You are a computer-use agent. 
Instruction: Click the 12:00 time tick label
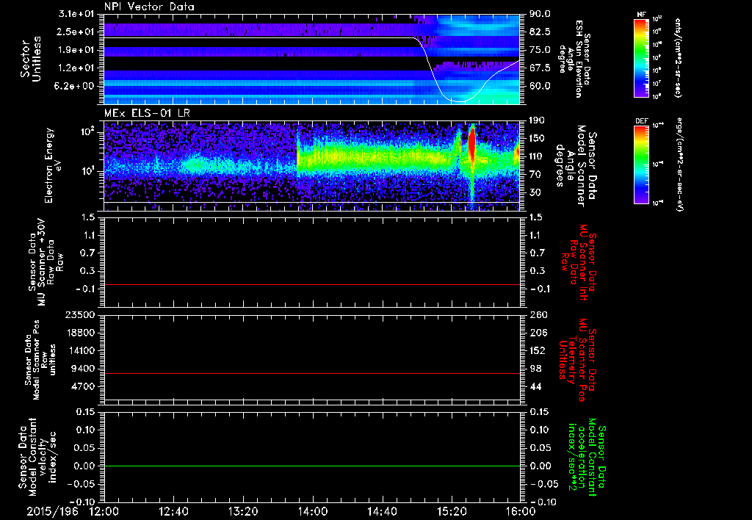(x=104, y=511)
